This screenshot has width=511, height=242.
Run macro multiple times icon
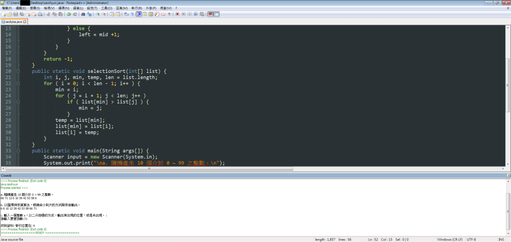[x=196, y=14]
